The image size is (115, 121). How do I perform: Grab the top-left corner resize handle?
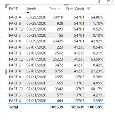(x=7, y=6)
